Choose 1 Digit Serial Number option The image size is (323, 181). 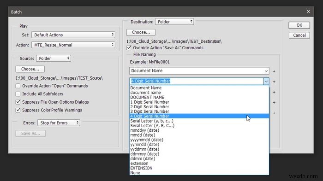click(x=199, y=102)
